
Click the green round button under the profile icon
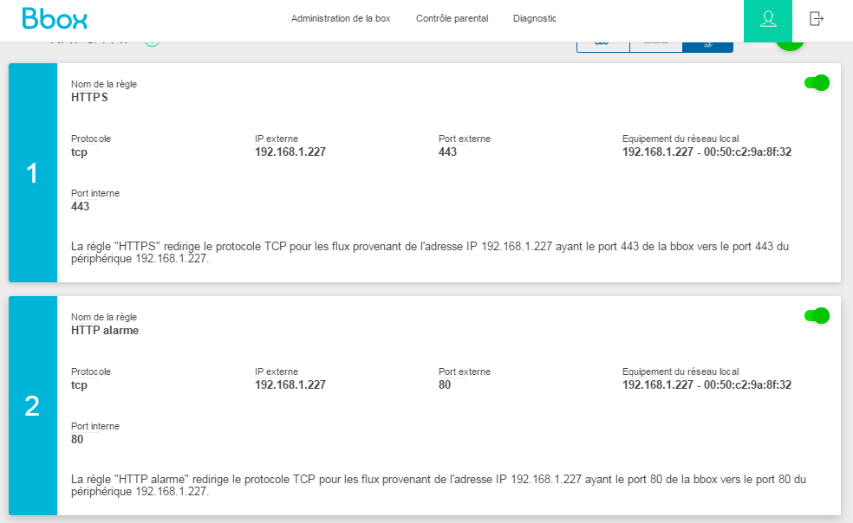pyautogui.click(x=790, y=45)
